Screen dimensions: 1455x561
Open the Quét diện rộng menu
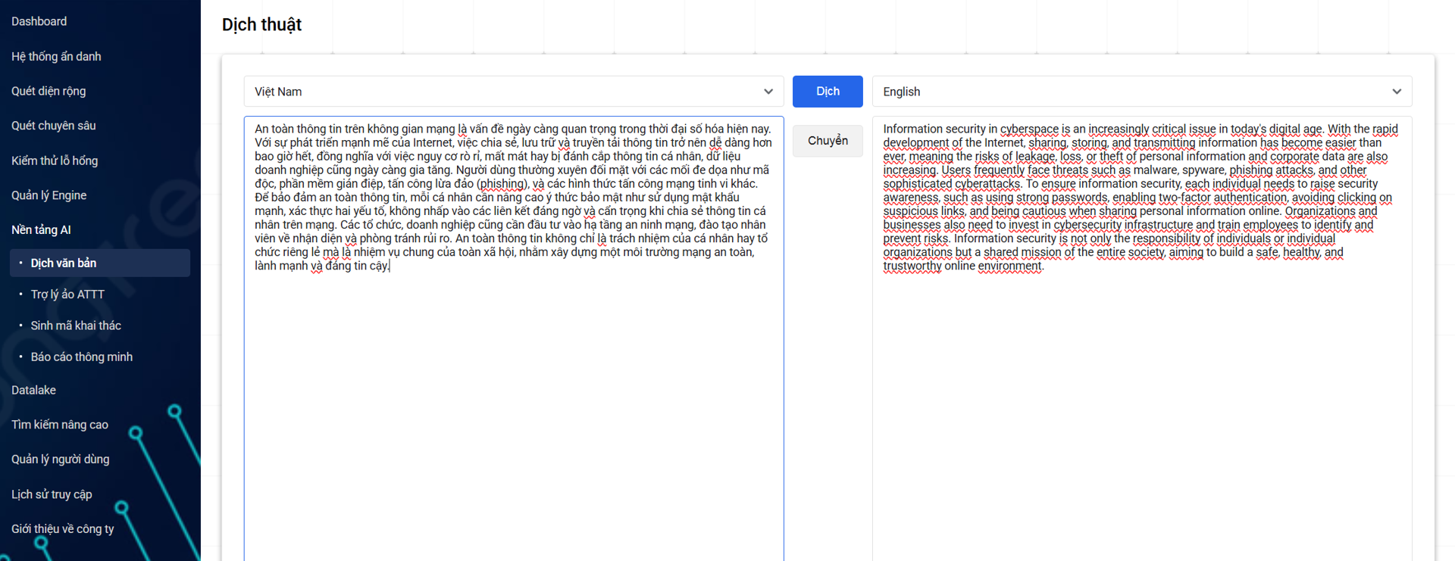point(48,91)
